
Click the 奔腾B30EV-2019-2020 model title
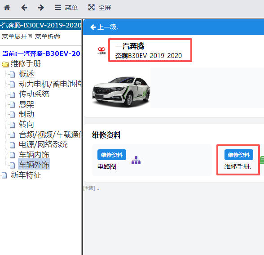pos(149,56)
